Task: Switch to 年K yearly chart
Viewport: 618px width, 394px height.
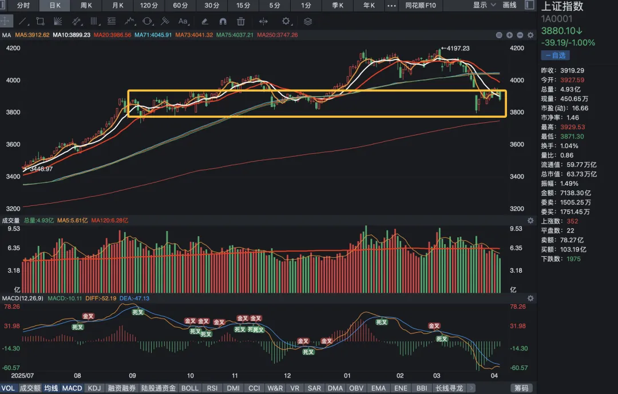Action: tap(369, 6)
